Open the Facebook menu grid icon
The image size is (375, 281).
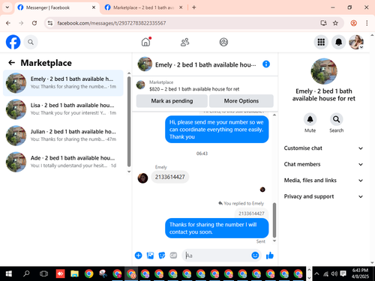321,42
